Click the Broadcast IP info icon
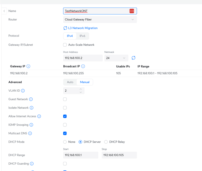 (x=83, y=66)
